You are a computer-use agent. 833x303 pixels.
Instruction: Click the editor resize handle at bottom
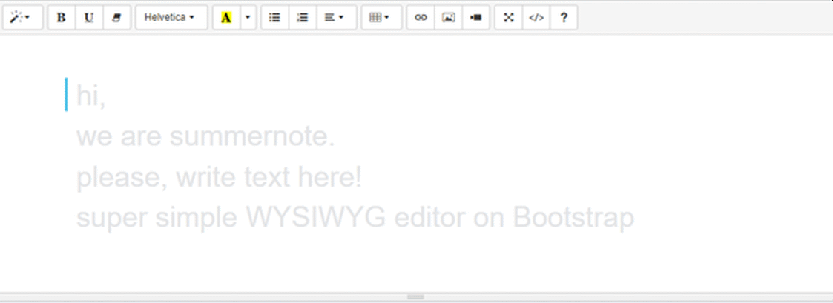pos(415,297)
